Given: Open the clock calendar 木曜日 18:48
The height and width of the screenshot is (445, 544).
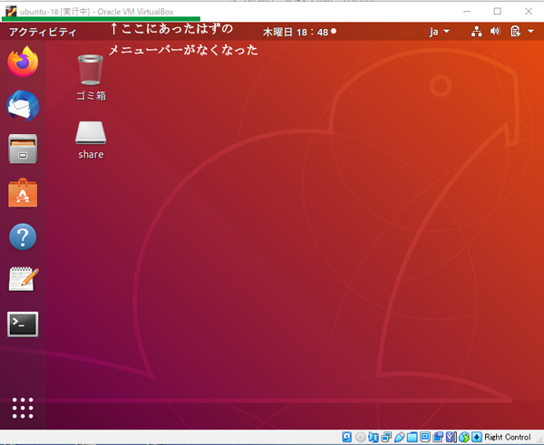Looking at the screenshot, I should pyautogui.click(x=299, y=33).
